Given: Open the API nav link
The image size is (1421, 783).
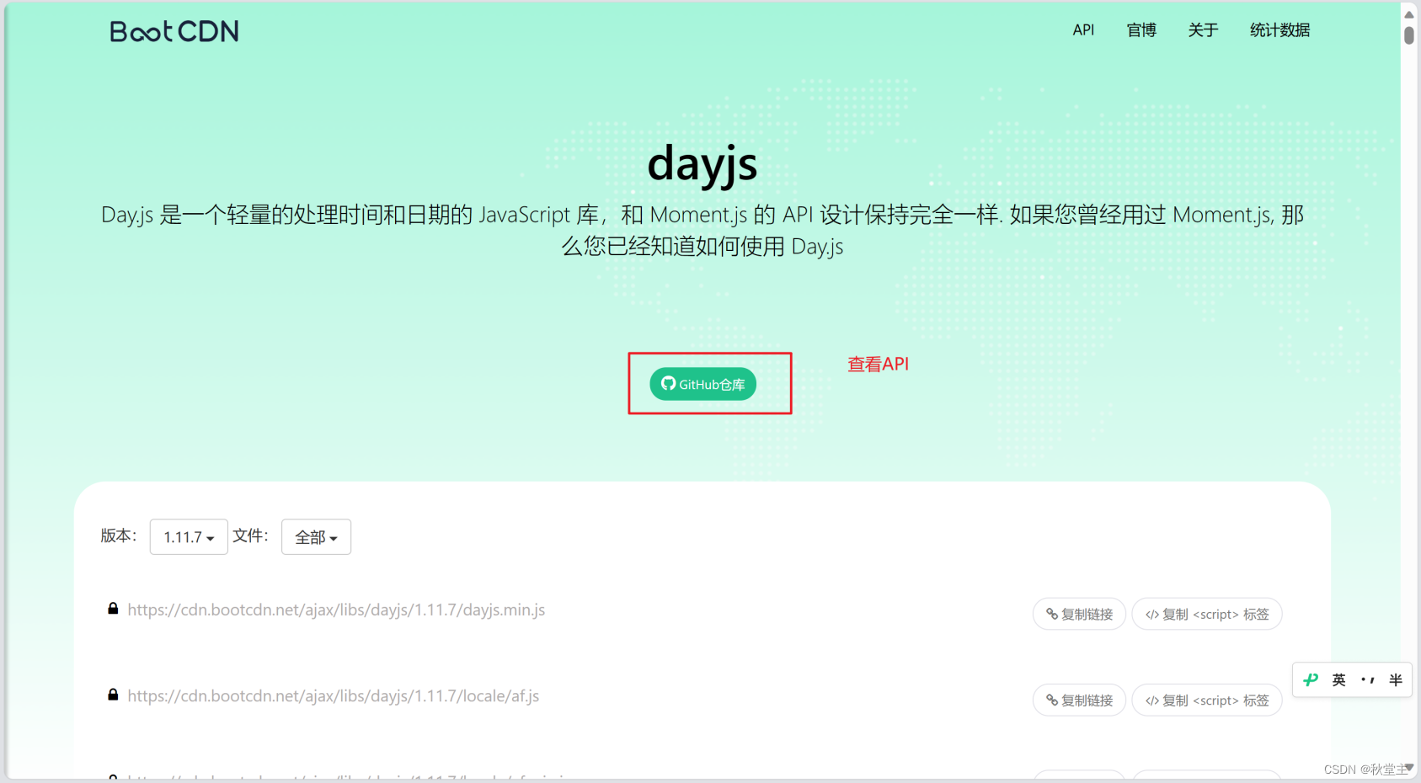Looking at the screenshot, I should (1083, 30).
